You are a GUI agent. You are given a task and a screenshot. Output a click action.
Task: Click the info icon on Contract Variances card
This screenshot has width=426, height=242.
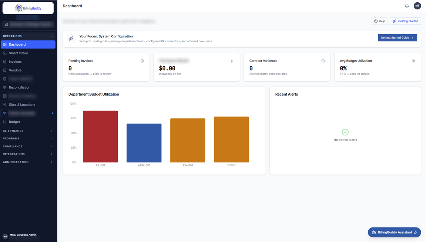tap(323, 61)
